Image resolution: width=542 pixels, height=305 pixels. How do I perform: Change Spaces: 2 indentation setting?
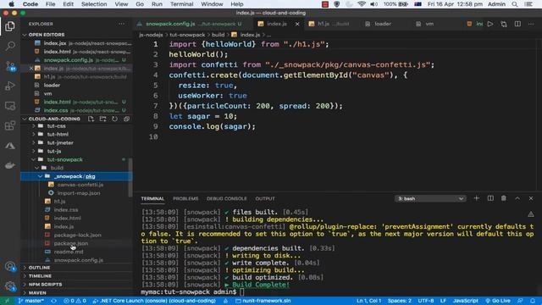tap(399, 301)
